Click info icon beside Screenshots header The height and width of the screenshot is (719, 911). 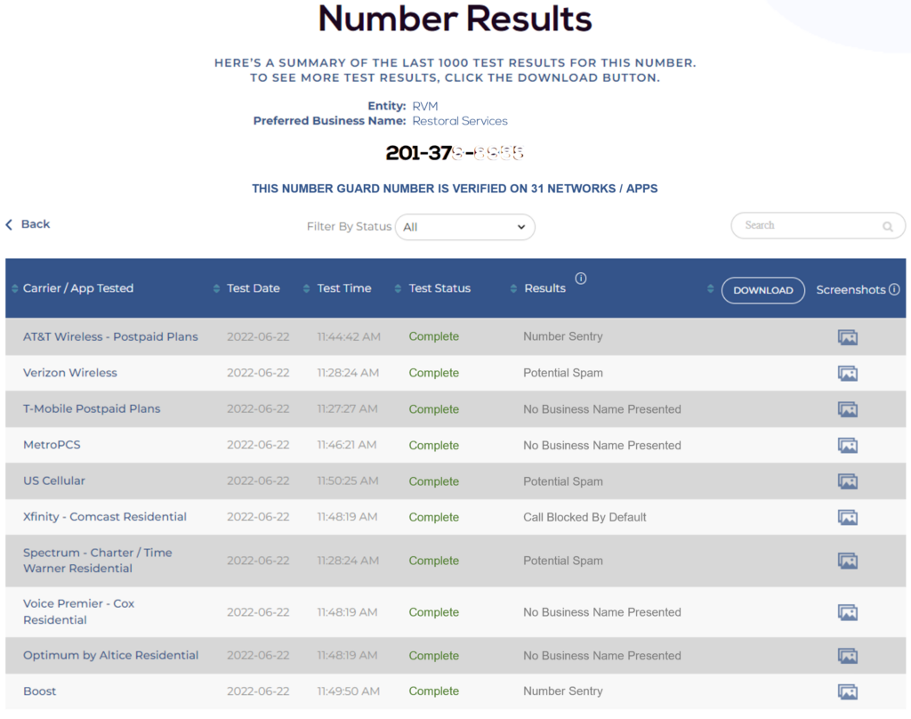coord(894,289)
